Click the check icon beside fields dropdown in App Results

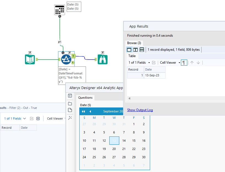(x=154, y=63)
